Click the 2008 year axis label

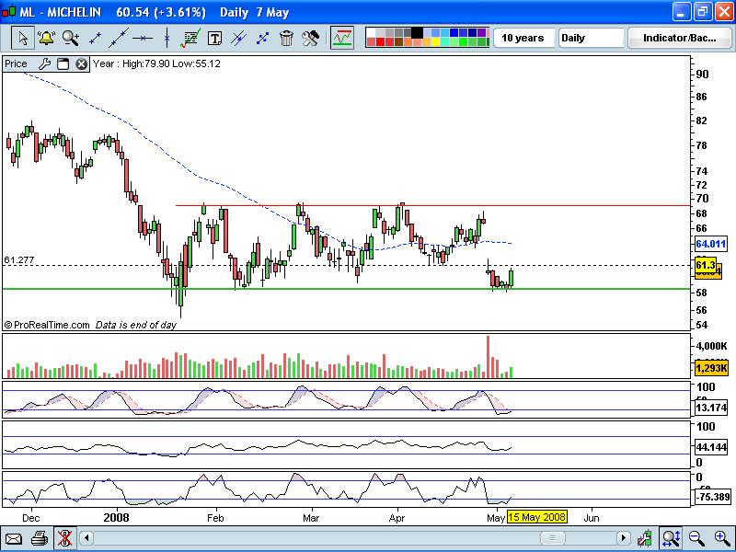pyautogui.click(x=117, y=518)
